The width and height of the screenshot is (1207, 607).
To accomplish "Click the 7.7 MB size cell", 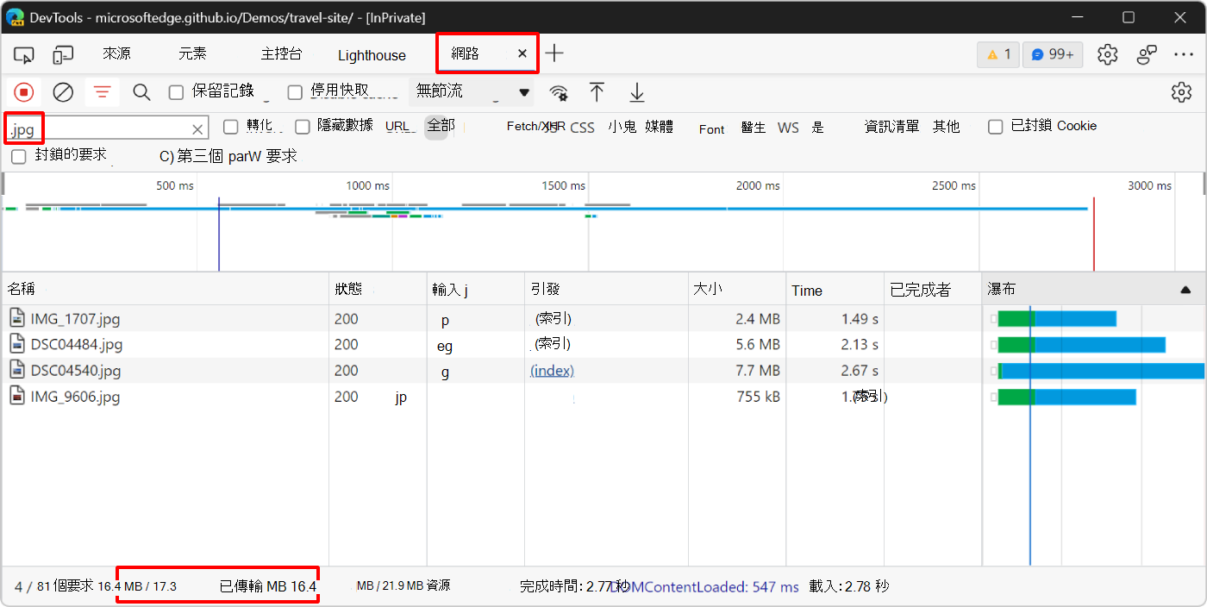I will click(x=759, y=371).
